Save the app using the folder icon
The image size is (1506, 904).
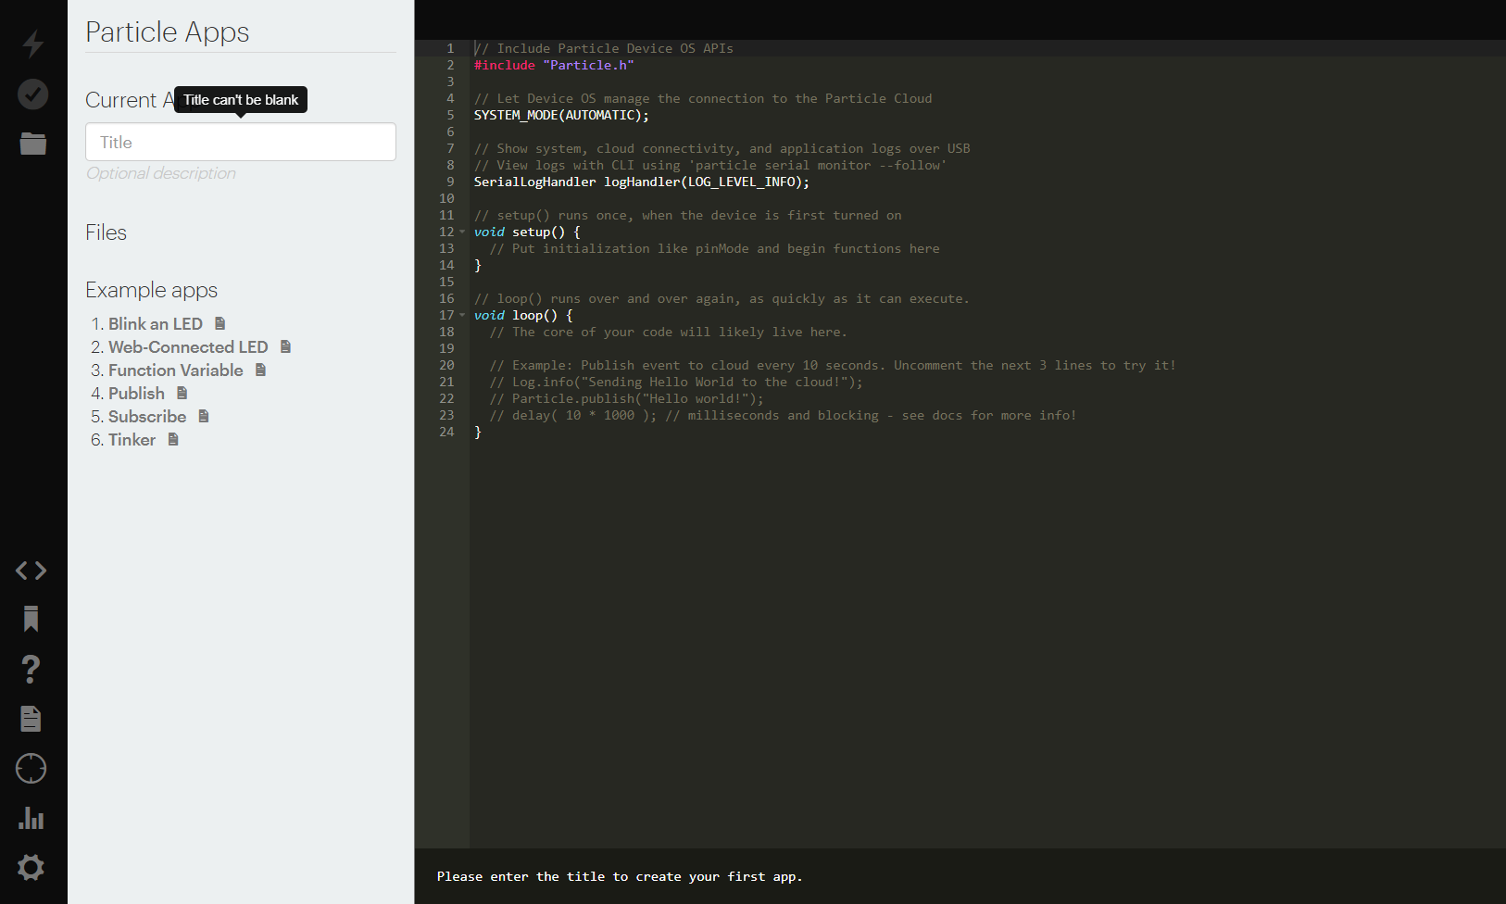[x=31, y=144]
